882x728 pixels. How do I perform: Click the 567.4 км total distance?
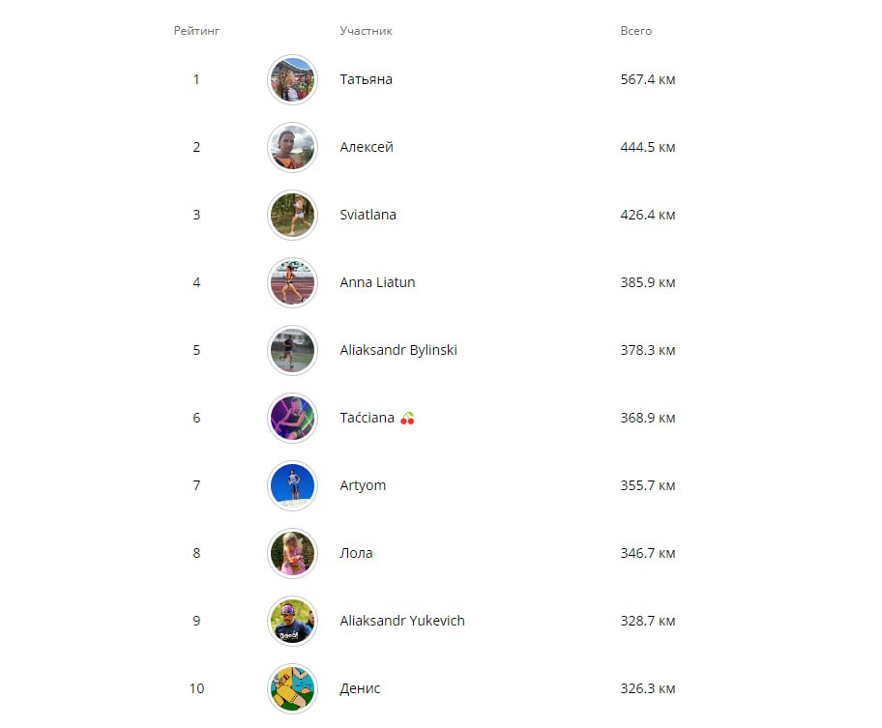point(647,79)
